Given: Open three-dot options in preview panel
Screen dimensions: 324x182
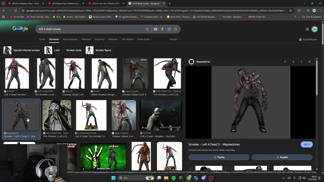Looking at the screenshot, I should click(301, 62).
